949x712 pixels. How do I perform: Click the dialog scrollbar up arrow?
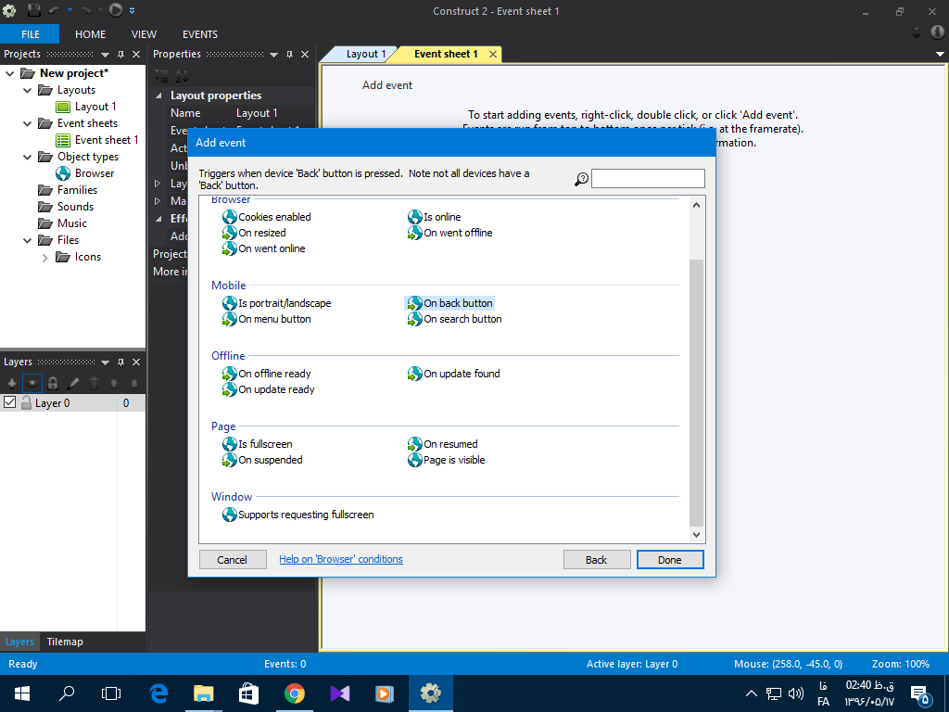click(696, 205)
